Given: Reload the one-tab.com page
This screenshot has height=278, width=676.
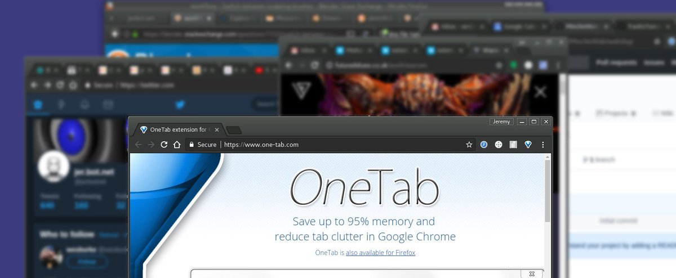Looking at the screenshot, I should pyautogui.click(x=164, y=145).
